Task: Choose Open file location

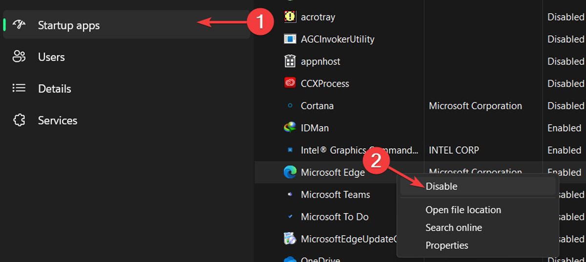Action: coord(463,210)
